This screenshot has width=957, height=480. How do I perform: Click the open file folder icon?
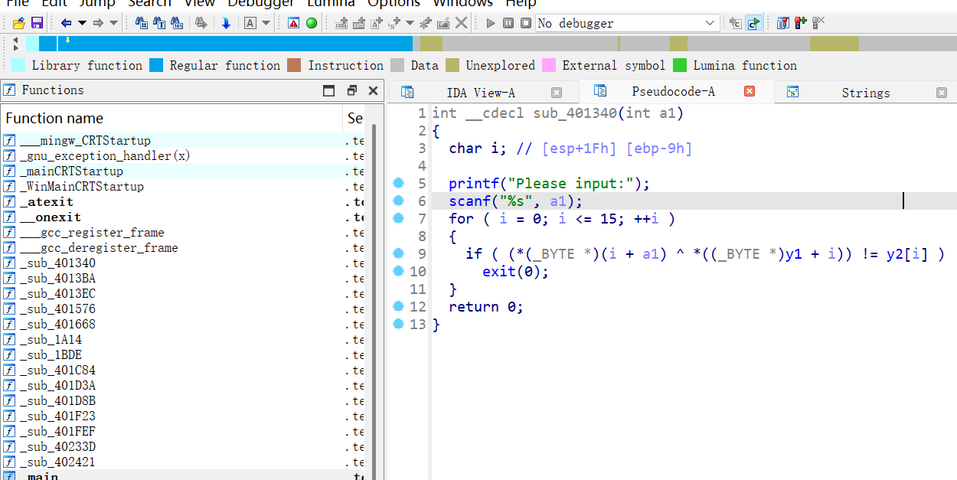19,23
